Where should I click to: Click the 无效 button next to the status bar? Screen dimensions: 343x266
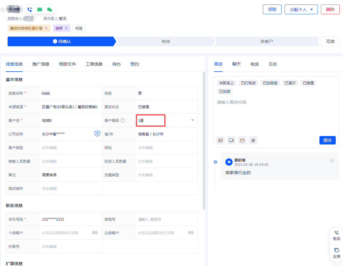[330, 41]
